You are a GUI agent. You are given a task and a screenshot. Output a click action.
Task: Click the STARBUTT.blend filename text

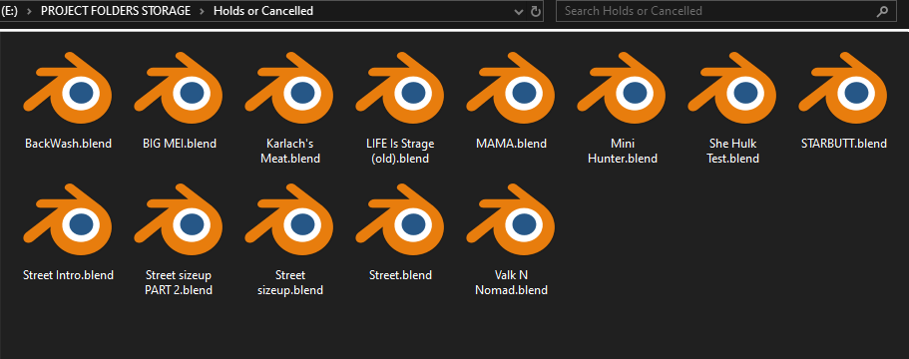coord(843,144)
